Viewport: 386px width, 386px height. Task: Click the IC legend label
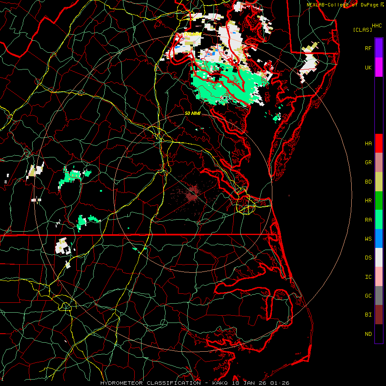(x=368, y=277)
